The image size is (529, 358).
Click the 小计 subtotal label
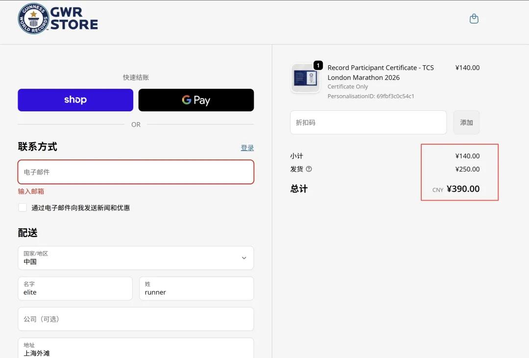(x=296, y=156)
